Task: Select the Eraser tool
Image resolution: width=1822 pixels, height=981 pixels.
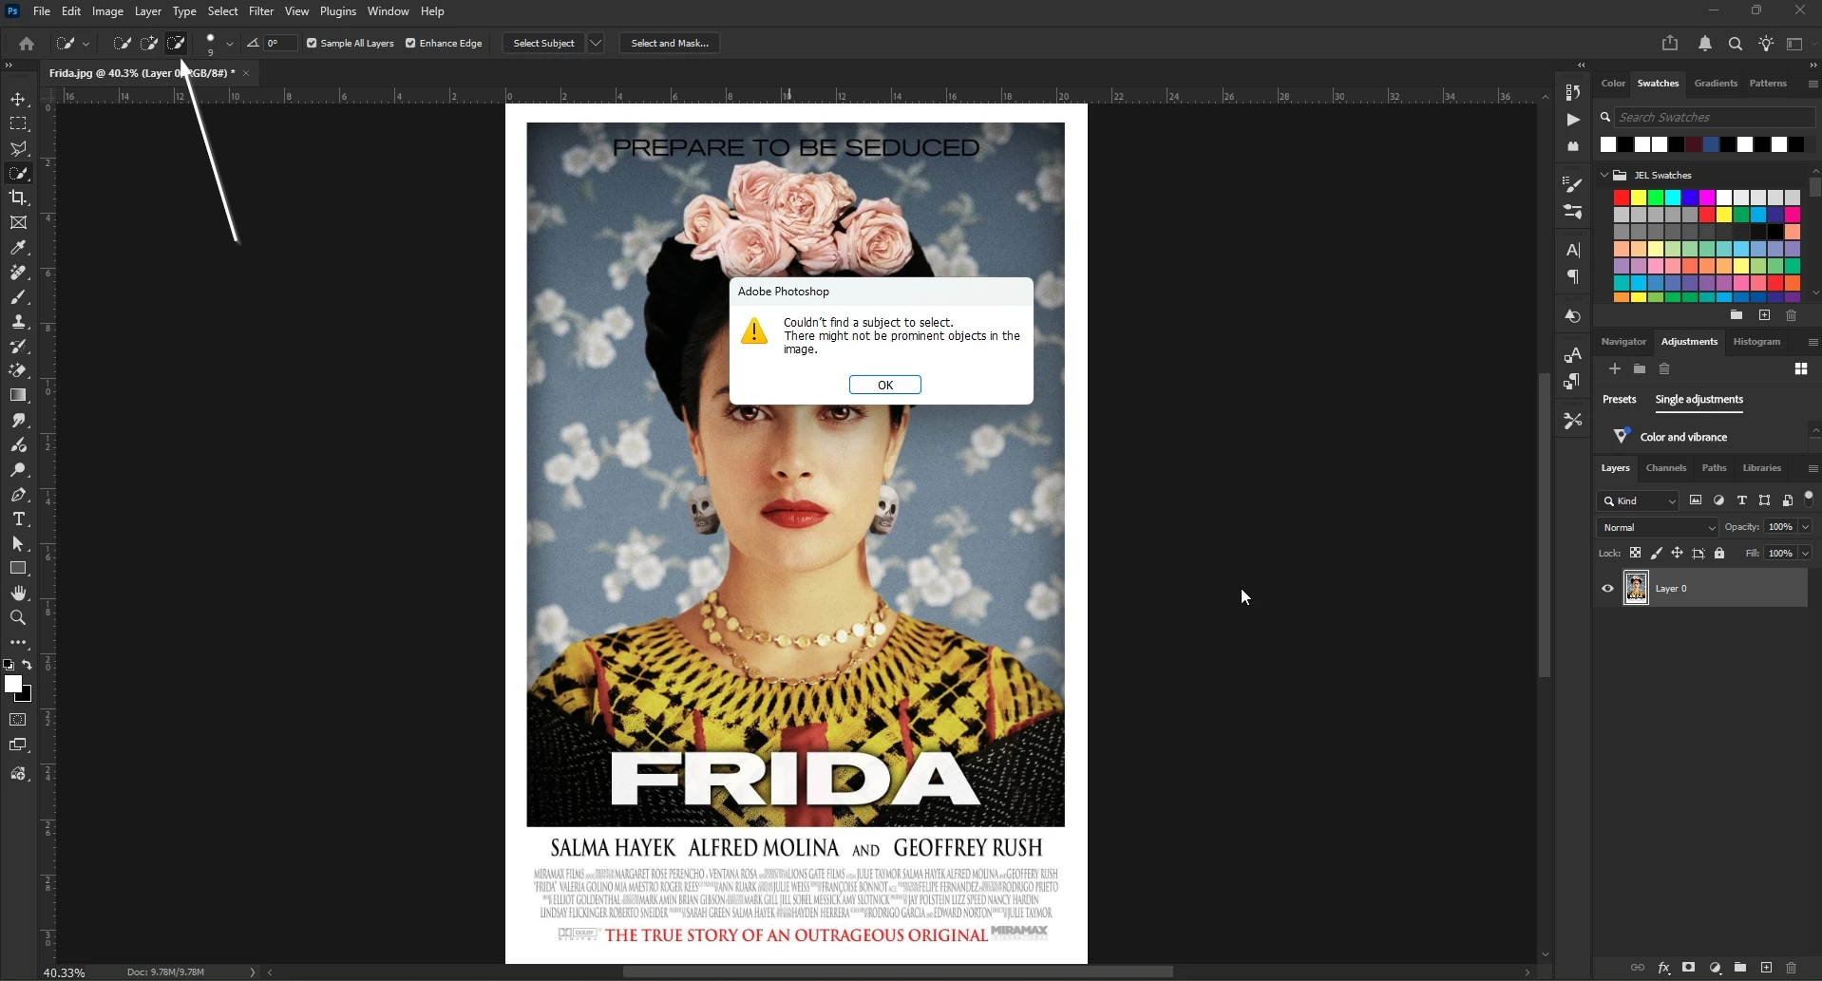Action: [x=18, y=370]
